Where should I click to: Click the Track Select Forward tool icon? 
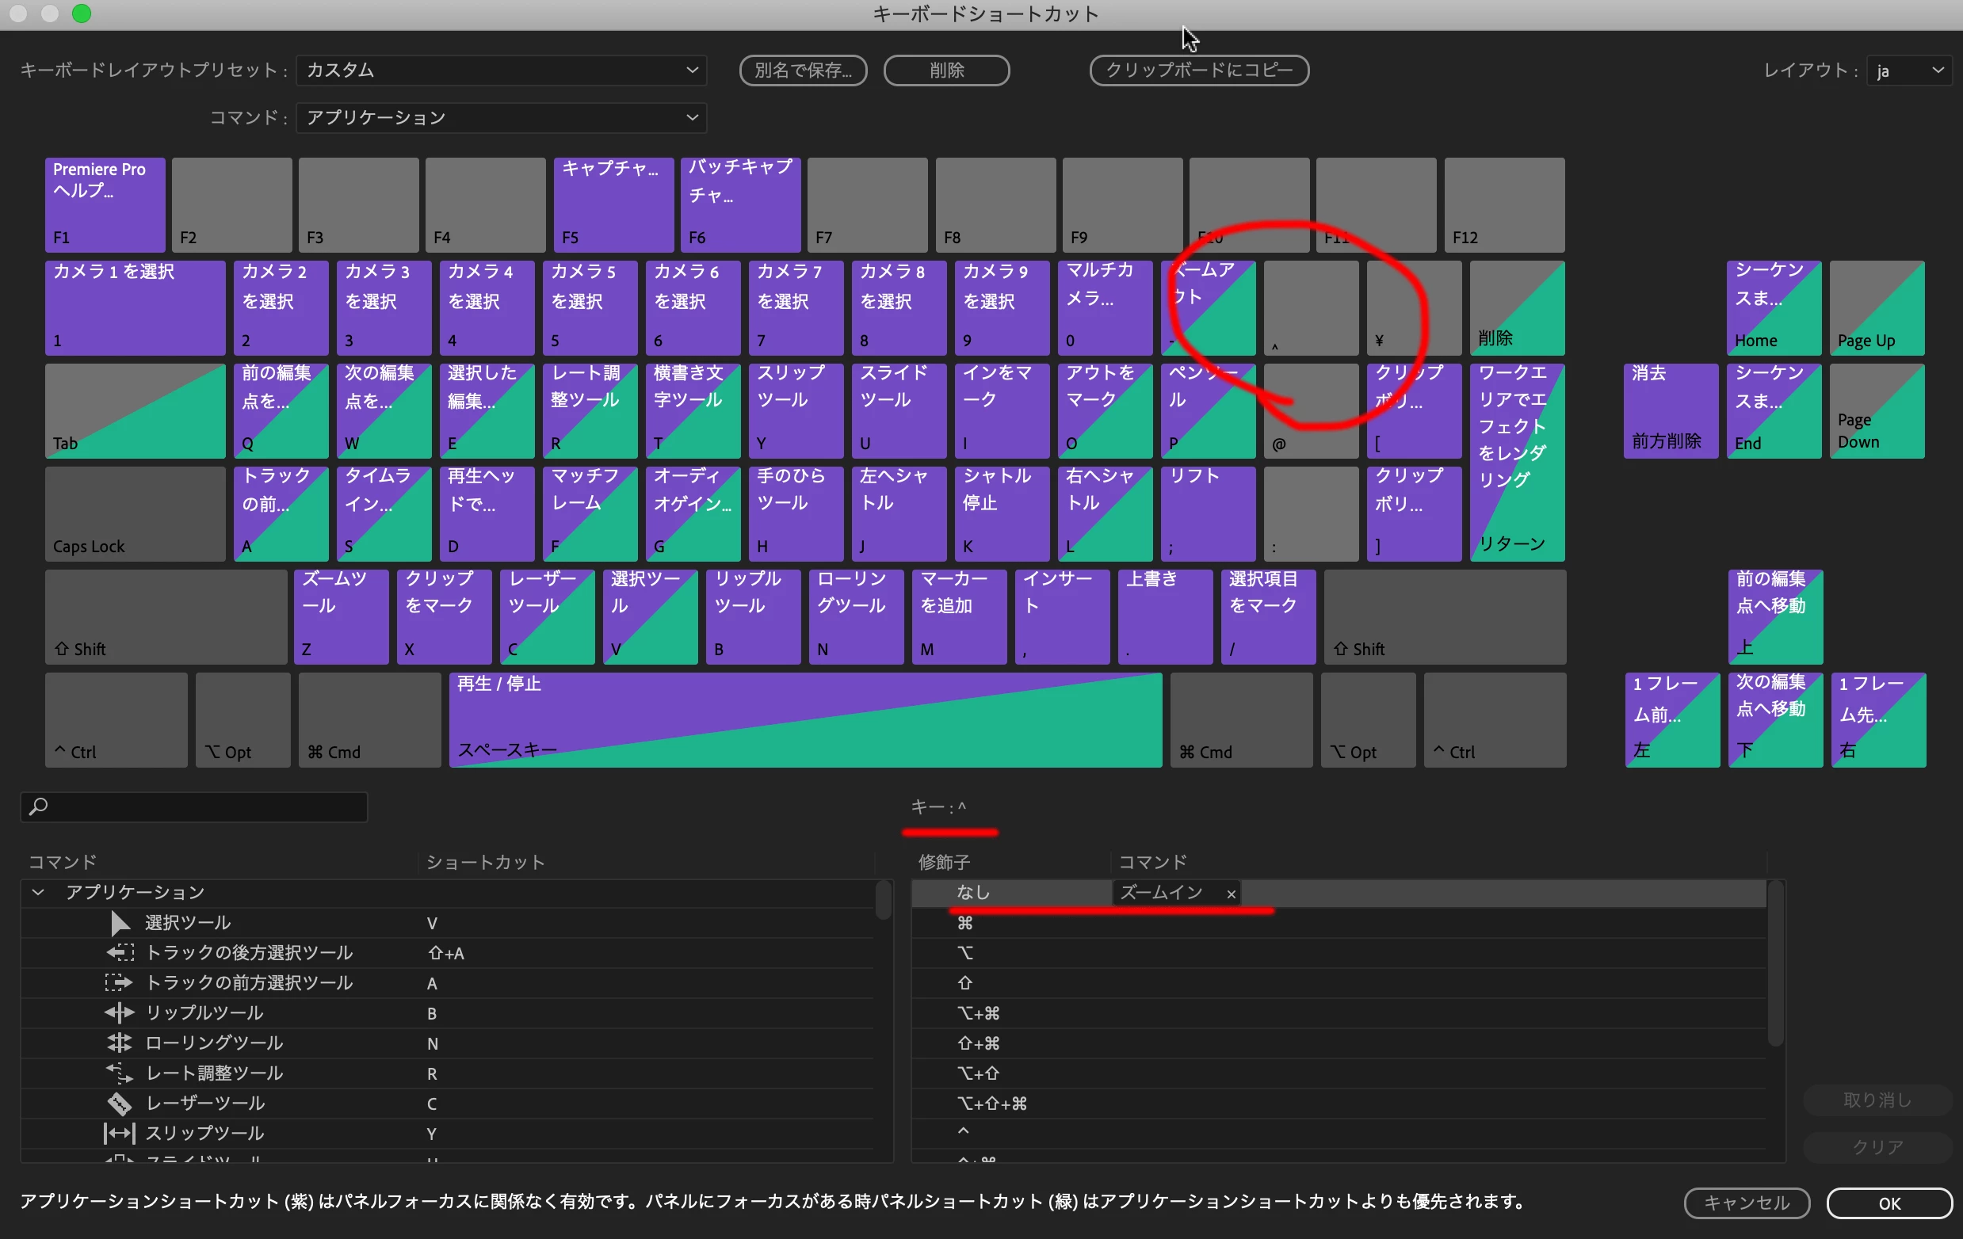pyautogui.click(x=120, y=982)
